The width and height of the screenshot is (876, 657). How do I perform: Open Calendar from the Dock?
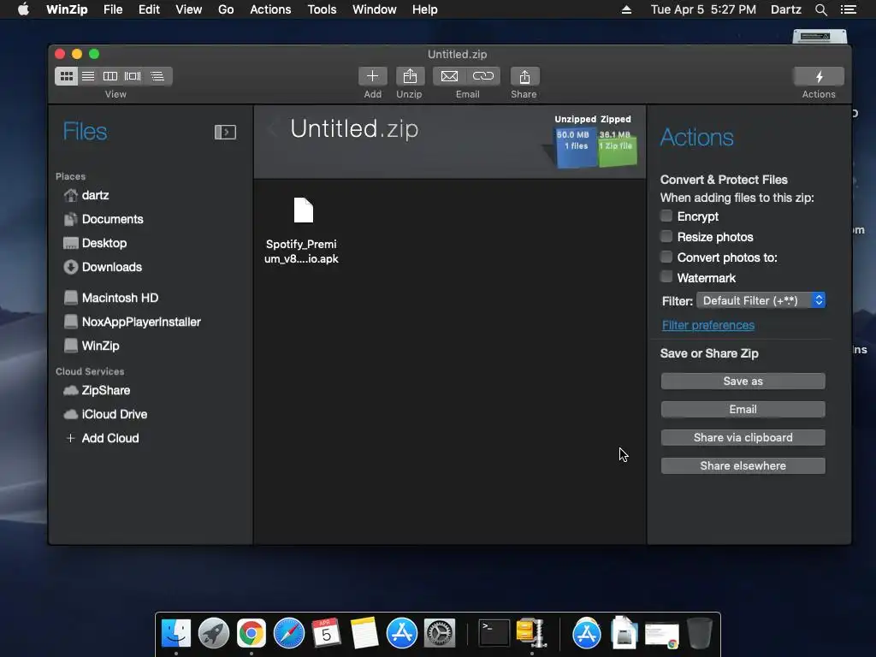pos(326,633)
